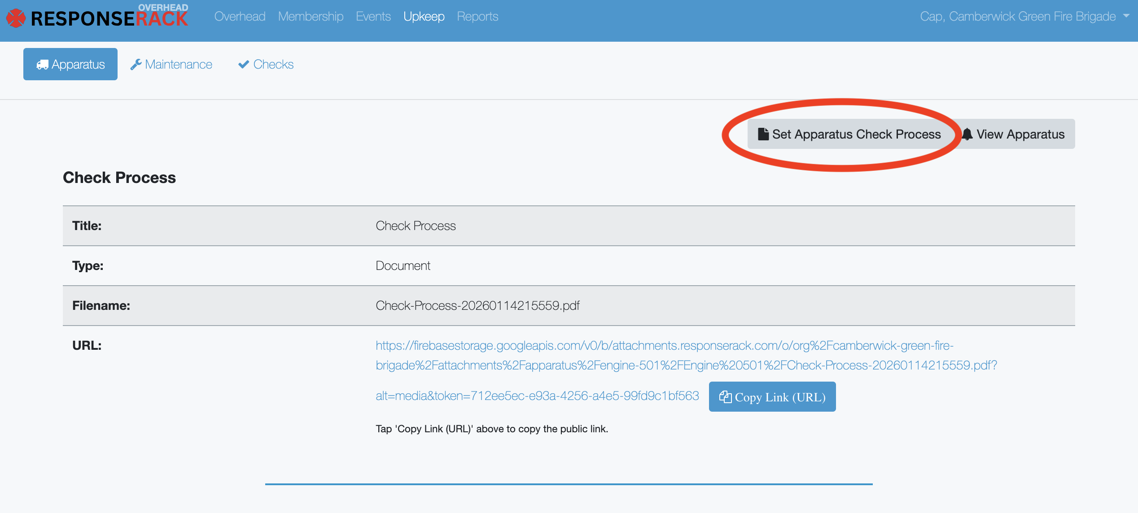Click the checkmark icon beside Checks
Image resolution: width=1138 pixels, height=513 pixels.
click(244, 65)
